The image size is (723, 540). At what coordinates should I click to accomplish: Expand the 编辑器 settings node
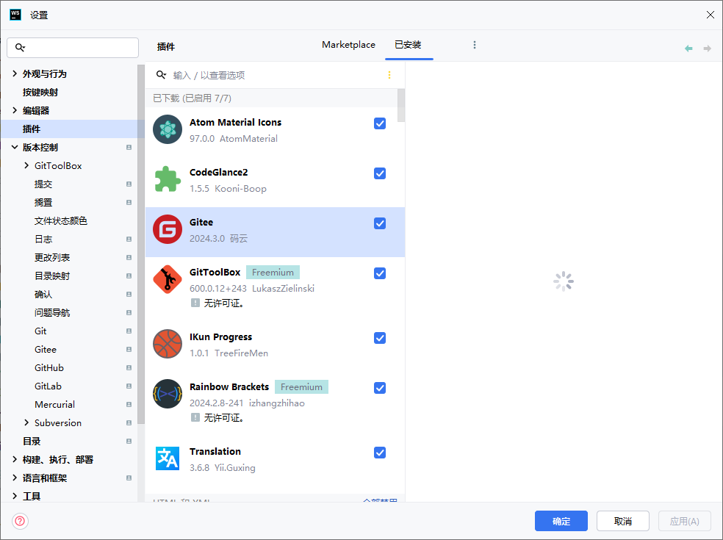click(15, 111)
